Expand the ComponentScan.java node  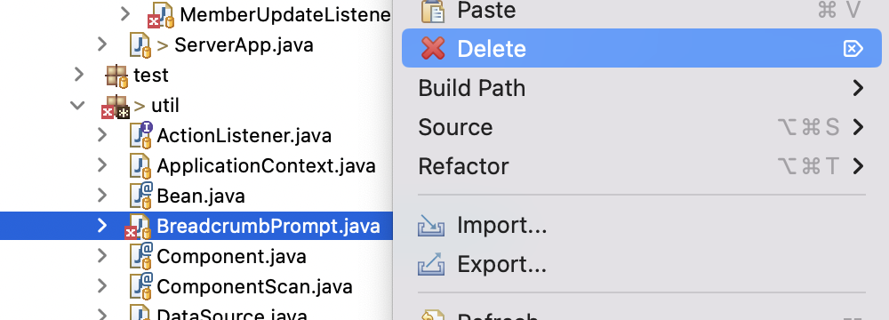(102, 286)
